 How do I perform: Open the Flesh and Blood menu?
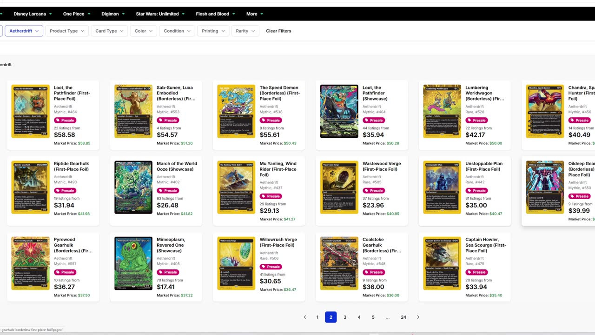pyautogui.click(x=215, y=14)
